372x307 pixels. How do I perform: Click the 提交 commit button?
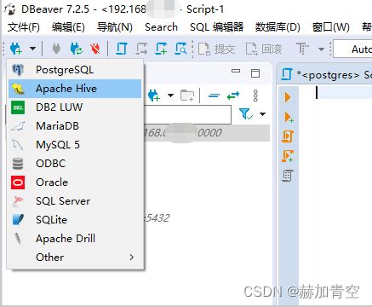click(x=216, y=49)
